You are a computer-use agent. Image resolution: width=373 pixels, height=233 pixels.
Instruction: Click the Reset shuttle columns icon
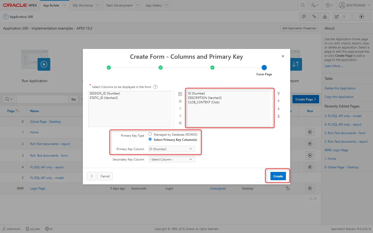180,94
